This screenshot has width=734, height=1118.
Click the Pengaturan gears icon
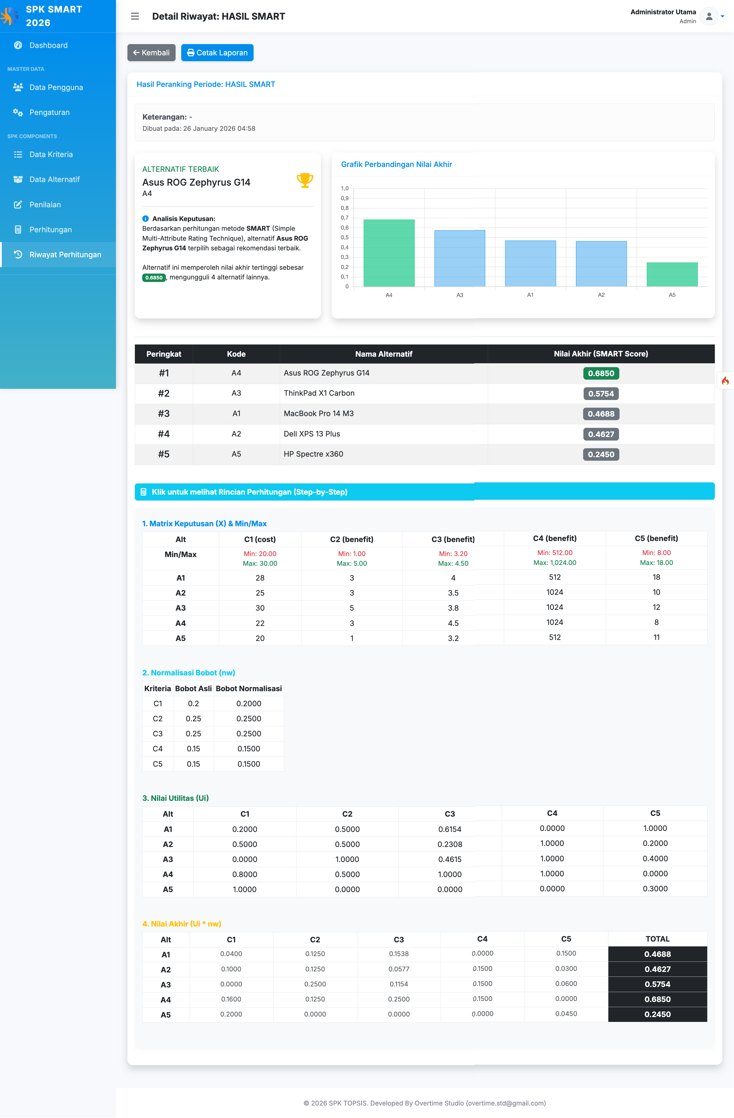pyautogui.click(x=18, y=112)
